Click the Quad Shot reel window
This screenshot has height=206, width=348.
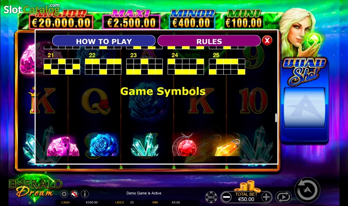pos(304,107)
